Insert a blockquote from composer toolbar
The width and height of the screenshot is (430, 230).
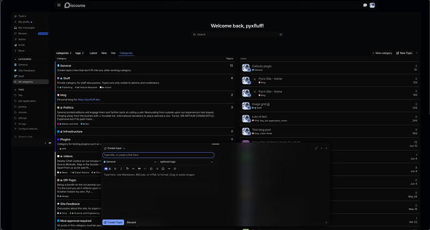[x=140, y=168]
